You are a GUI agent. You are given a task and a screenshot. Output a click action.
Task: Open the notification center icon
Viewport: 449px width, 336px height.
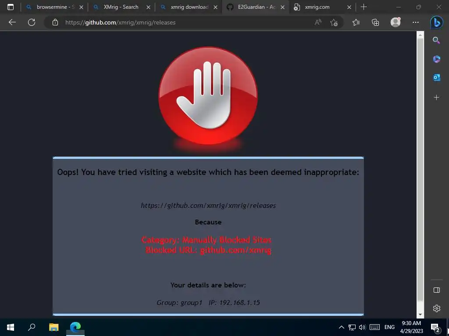tap(435, 327)
